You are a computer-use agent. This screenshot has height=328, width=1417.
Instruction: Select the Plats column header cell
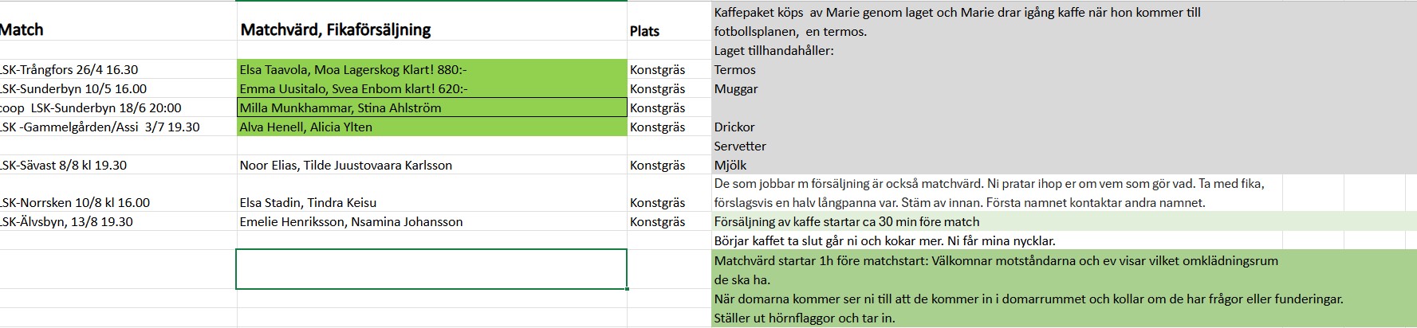(645, 31)
